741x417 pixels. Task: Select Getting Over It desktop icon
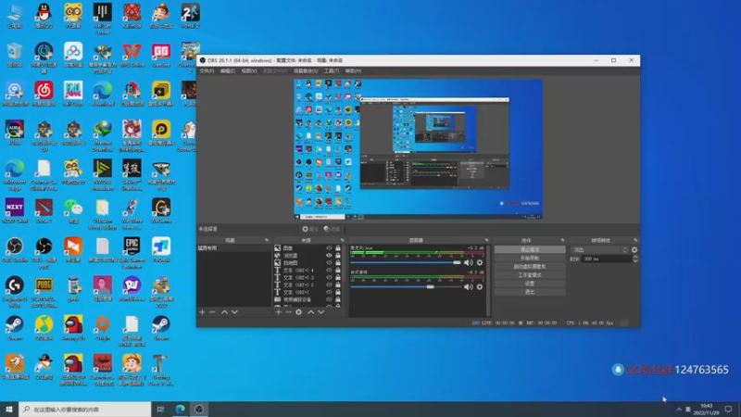[161, 370]
